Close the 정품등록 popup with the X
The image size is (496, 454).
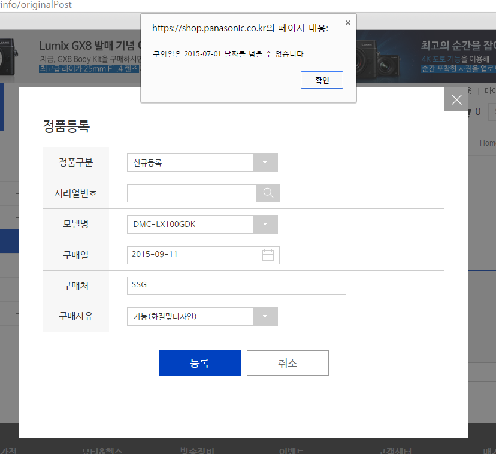pos(456,99)
